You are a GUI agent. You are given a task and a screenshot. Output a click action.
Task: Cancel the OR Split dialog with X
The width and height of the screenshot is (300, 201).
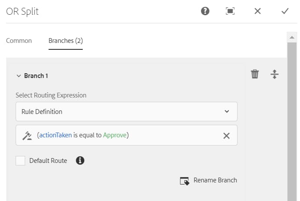(258, 11)
